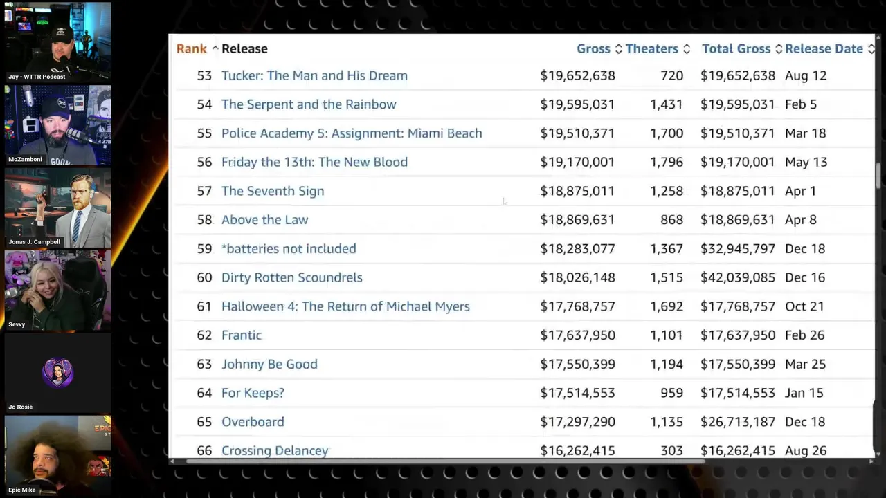Select the Theaters column header

tap(651, 48)
